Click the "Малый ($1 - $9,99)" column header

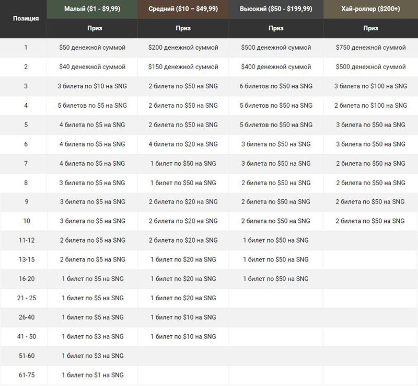tap(92, 9)
